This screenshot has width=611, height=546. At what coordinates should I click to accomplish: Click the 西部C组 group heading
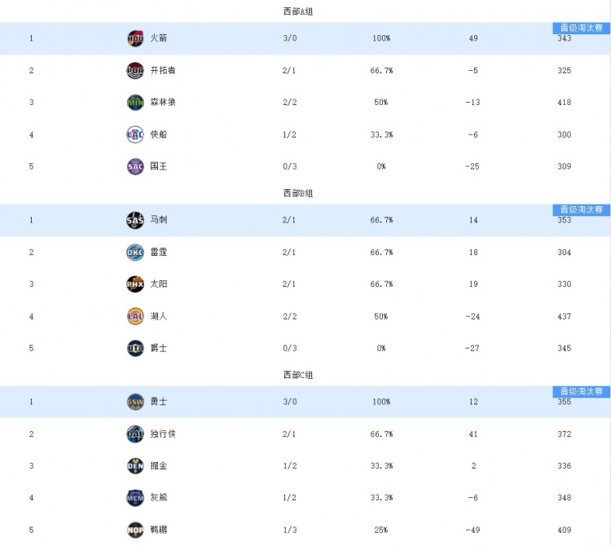[298, 375]
